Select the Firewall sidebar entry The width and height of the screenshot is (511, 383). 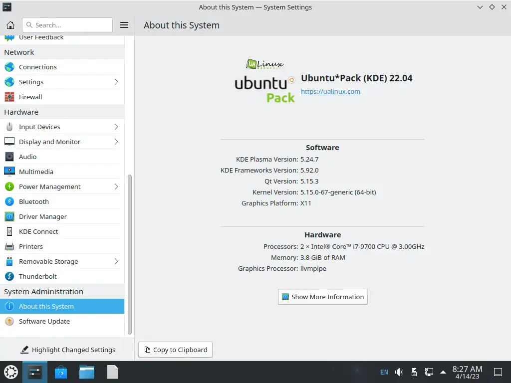62,97
